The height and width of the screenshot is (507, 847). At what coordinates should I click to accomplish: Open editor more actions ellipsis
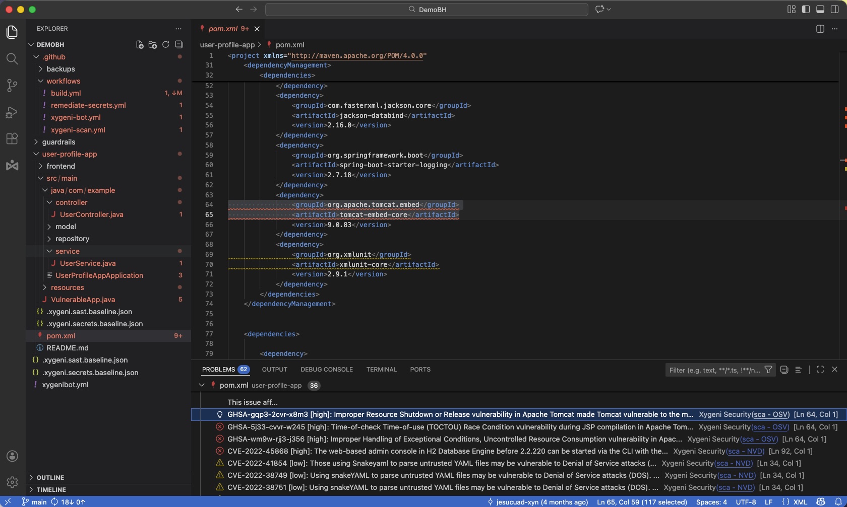point(834,29)
